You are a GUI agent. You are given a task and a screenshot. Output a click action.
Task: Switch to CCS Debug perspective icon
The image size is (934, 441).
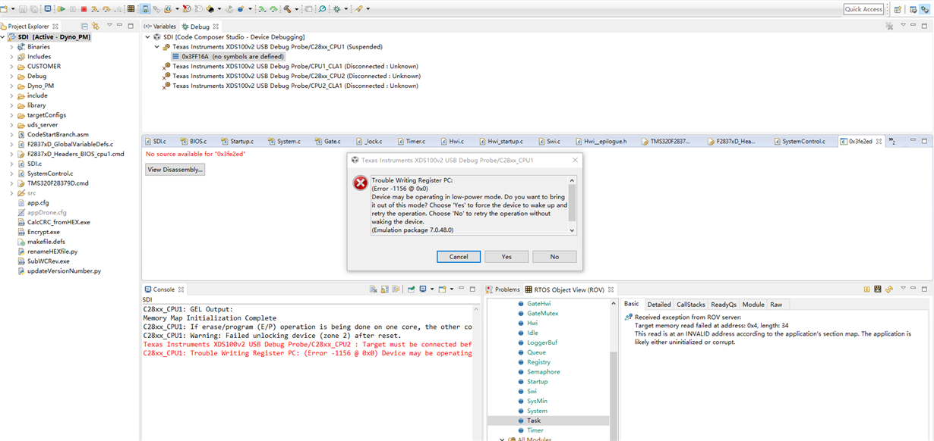(925, 9)
